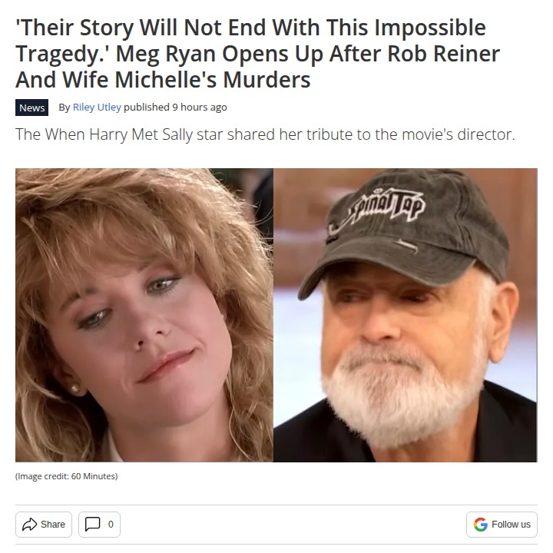Viewport: 553px width, 553px height.
Task: Click the 60 Minutes image credit caption
Action: click(x=66, y=476)
